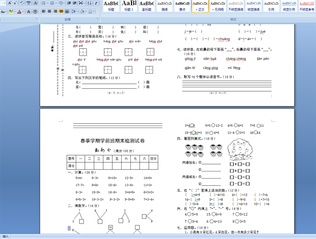Click the problem text 5+4=
Viewport: 316px width, 239px height.
pyautogui.click(x=79, y=178)
